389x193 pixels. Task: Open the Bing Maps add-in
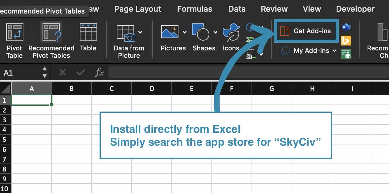coord(346,41)
